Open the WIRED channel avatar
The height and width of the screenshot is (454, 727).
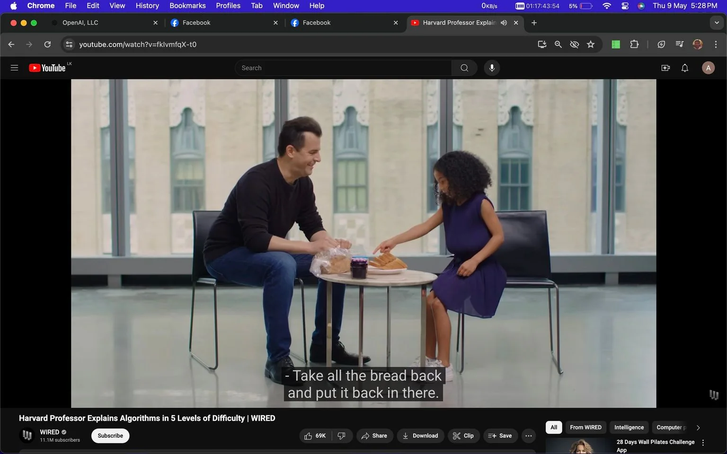pos(27,436)
